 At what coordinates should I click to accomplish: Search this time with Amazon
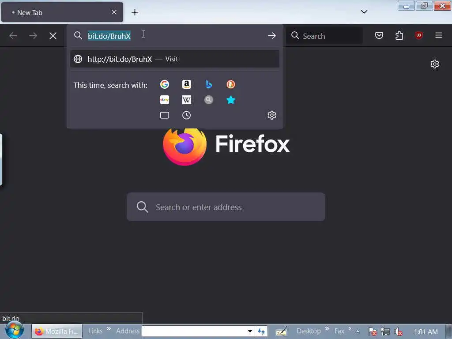[187, 84]
